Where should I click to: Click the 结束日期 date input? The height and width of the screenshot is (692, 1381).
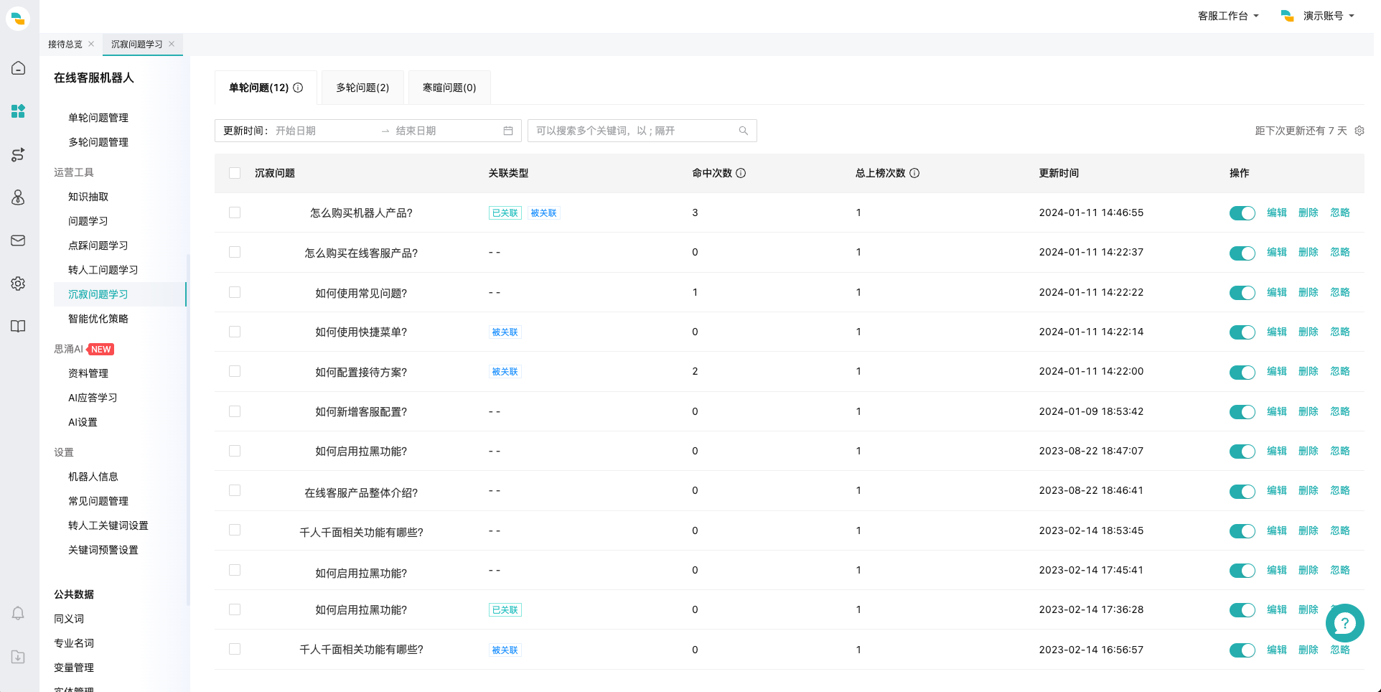coord(445,131)
